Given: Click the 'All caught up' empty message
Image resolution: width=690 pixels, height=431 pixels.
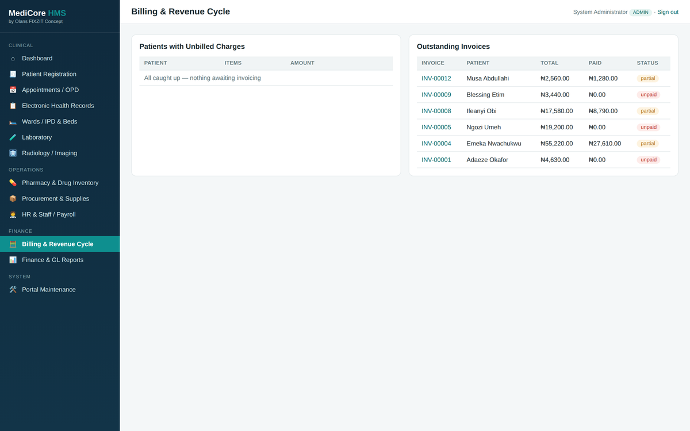Looking at the screenshot, I should point(202,78).
